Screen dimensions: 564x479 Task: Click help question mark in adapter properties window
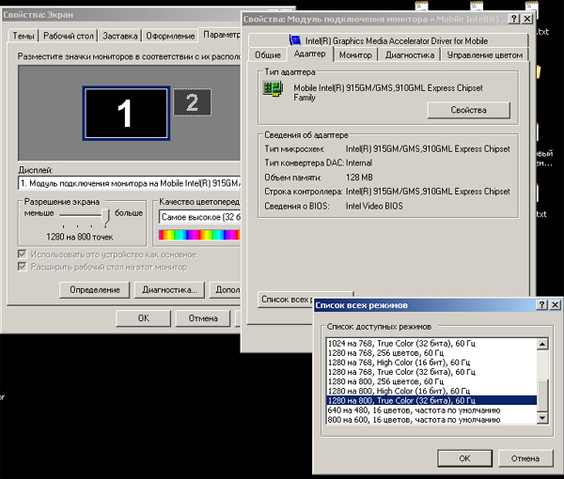point(513,19)
